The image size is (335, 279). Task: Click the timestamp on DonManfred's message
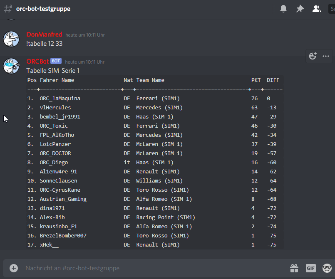[85, 35]
